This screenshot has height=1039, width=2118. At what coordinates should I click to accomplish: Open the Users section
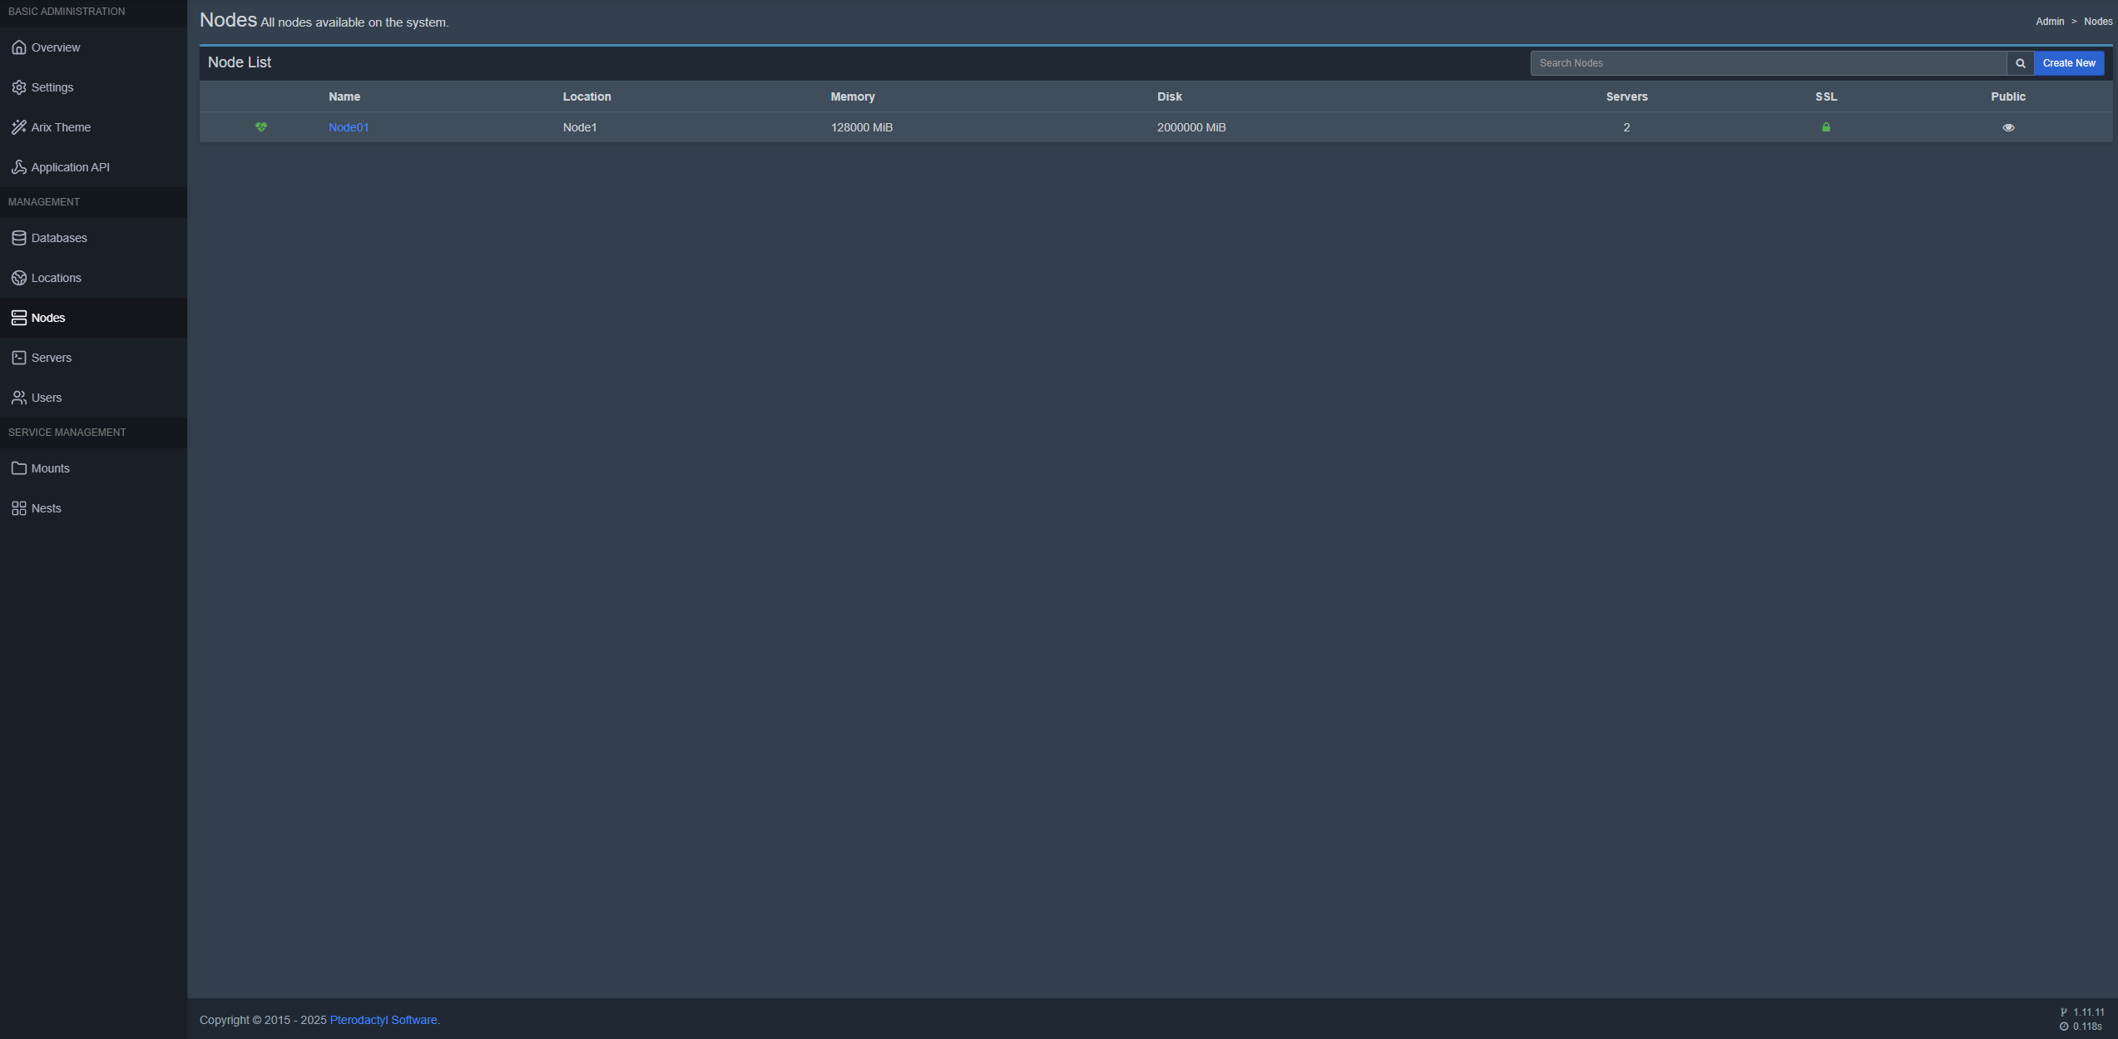coord(93,398)
